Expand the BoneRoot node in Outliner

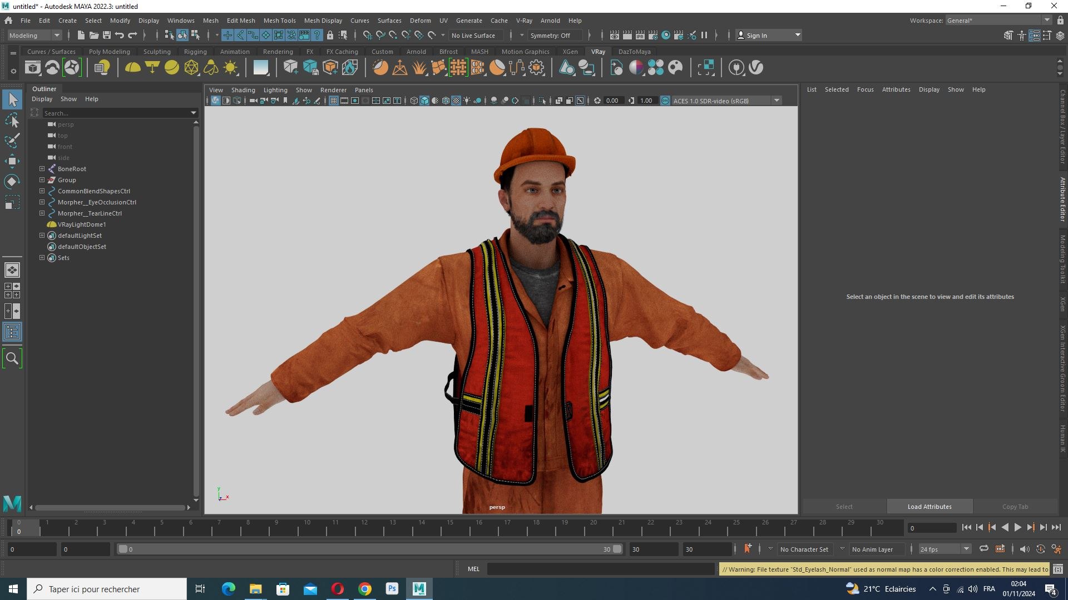click(x=42, y=168)
